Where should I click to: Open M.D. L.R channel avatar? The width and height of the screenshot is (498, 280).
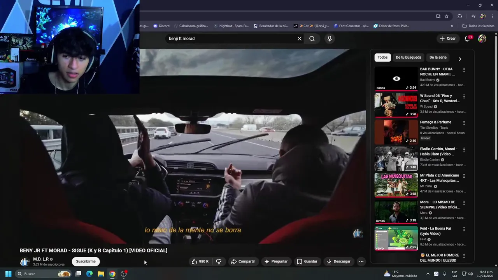25,262
